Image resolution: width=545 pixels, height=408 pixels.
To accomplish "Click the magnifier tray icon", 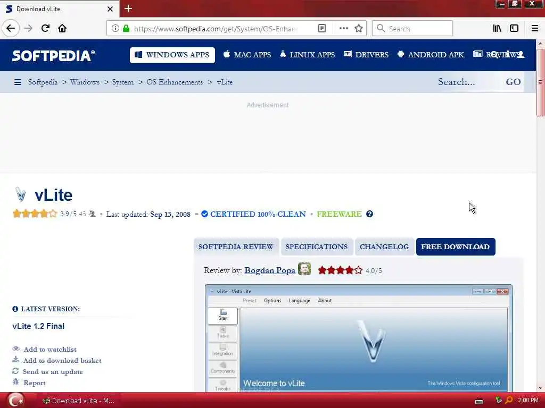I will (509, 401).
